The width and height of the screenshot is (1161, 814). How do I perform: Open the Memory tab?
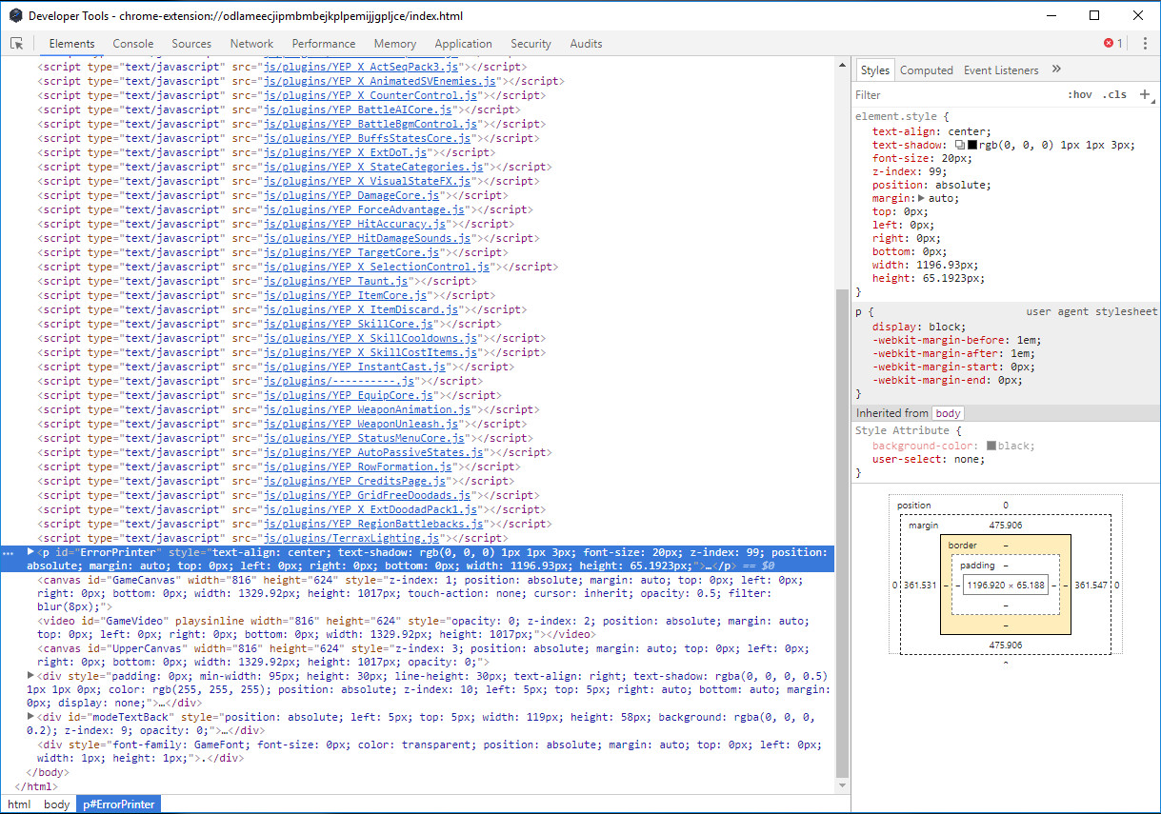click(x=395, y=44)
